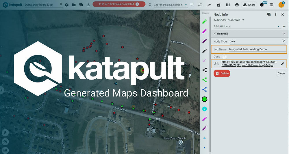Show info for Poles Completed progress
Image resolution: width=289 pixels, height=154 pixels.
point(137,4)
